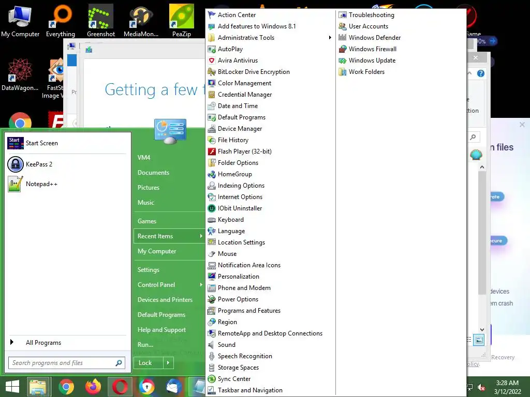Viewport: 530px width, 397px height.
Task: Click the muted volume tray icon
Action: click(x=482, y=388)
